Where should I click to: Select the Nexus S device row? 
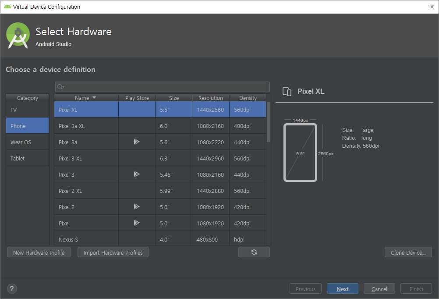point(160,239)
